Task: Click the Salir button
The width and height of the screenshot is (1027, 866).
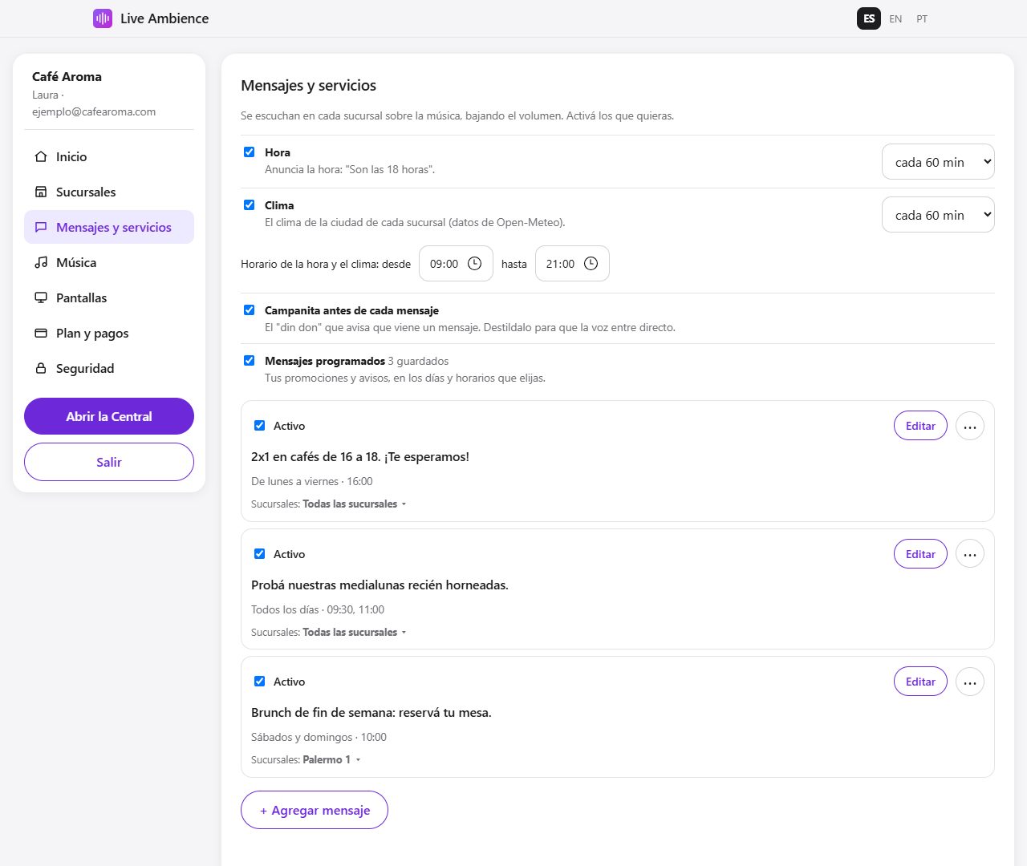Action: click(x=109, y=462)
